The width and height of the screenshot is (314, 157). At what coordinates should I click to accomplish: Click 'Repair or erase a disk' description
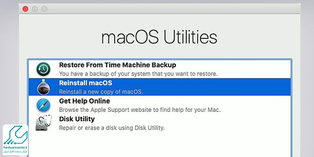pos(112,128)
